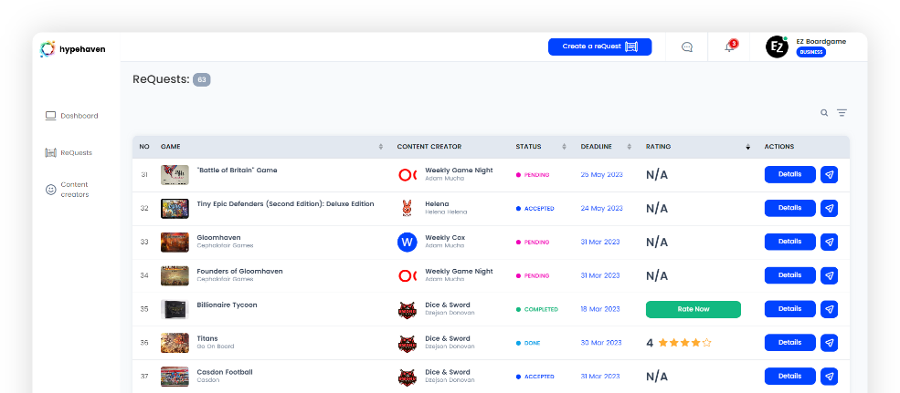
Task: Click the EZ Boardgame profile avatar
Action: click(777, 47)
